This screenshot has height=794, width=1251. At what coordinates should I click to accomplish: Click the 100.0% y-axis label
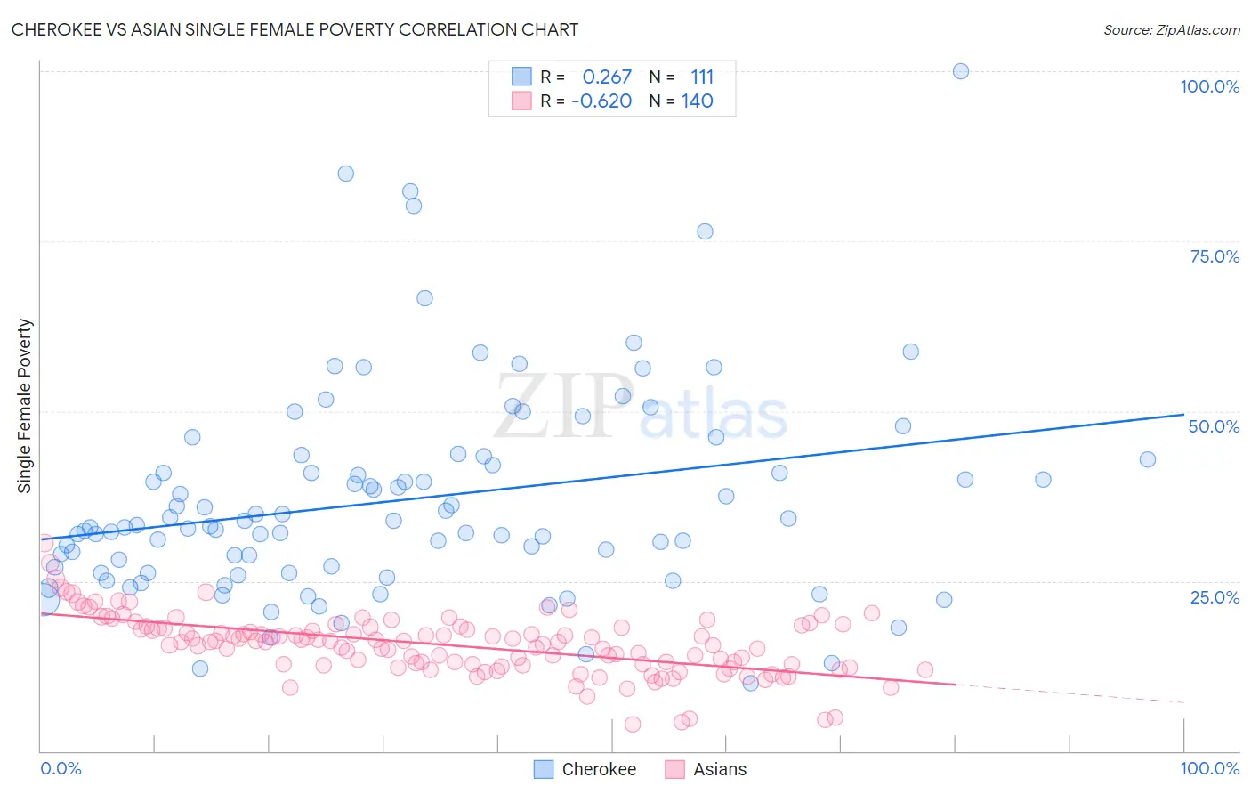click(1209, 86)
